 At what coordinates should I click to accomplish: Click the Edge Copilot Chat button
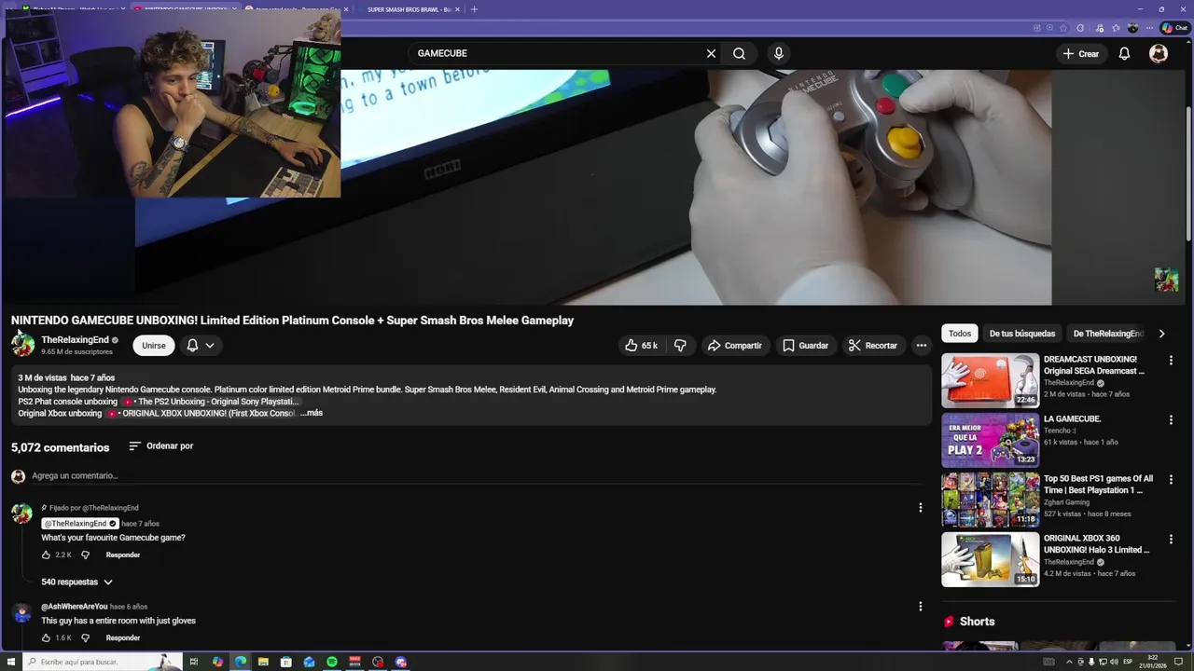pyautogui.click(x=1174, y=28)
